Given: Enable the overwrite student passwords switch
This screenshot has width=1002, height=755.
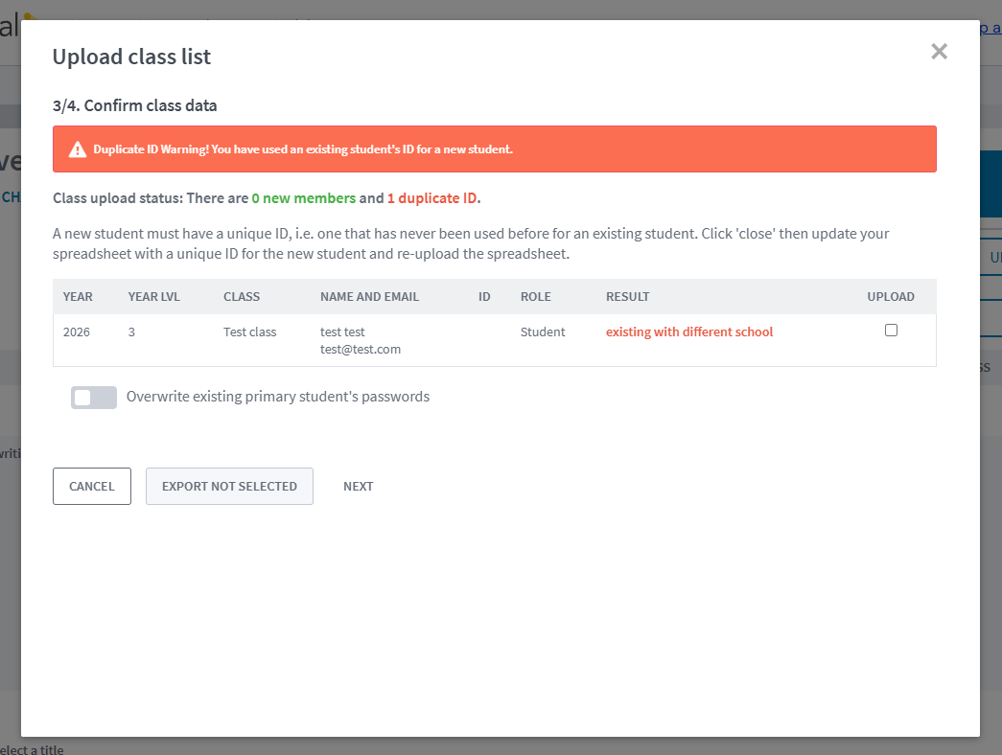Looking at the screenshot, I should point(94,397).
